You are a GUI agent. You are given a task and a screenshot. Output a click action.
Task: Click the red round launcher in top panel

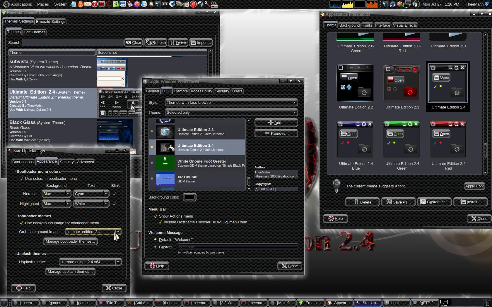(193, 4)
